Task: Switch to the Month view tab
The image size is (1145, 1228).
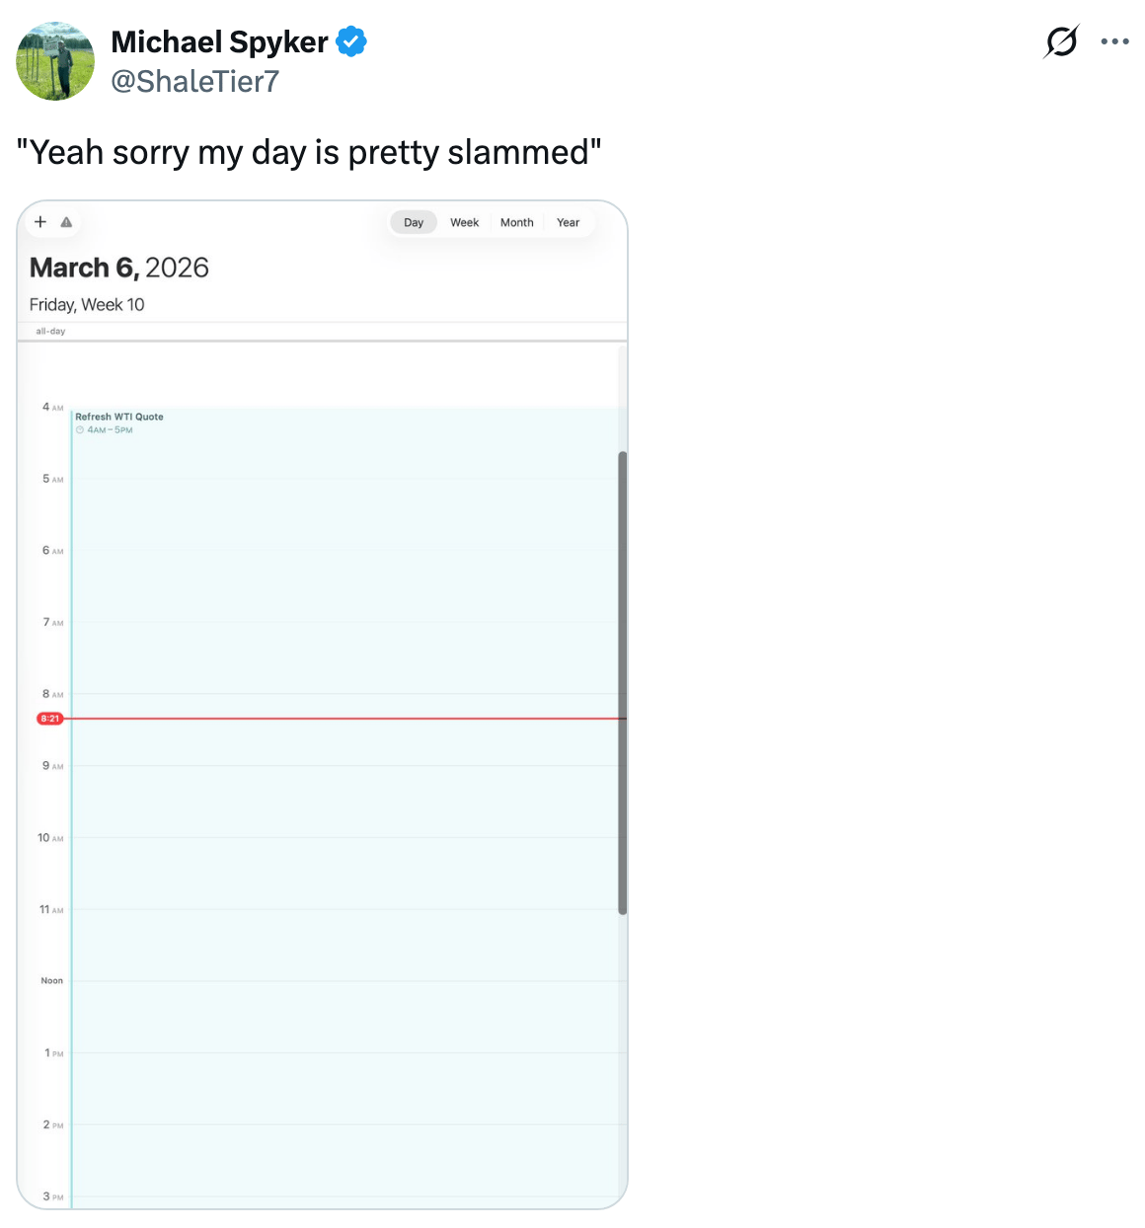Action: click(516, 223)
